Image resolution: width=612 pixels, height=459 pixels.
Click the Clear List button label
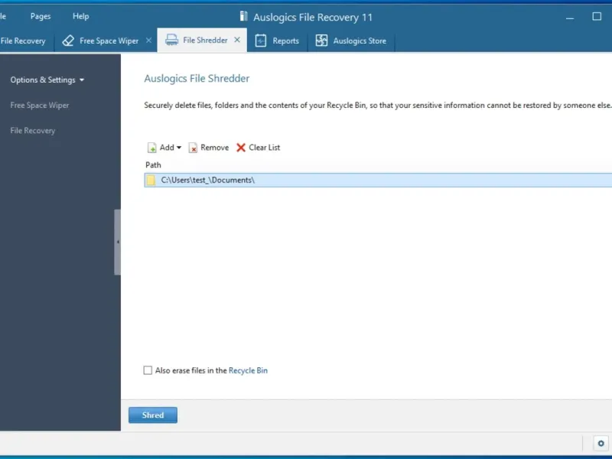tap(264, 148)
